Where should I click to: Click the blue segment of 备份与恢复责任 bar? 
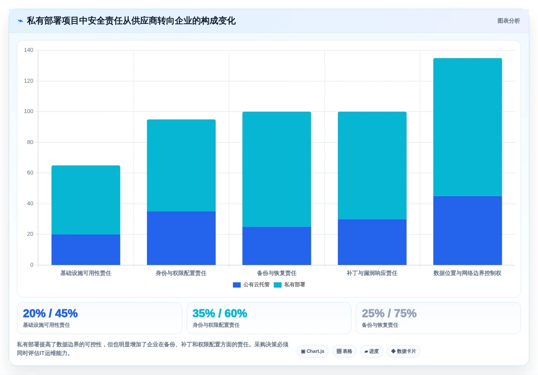click(277, 246)
